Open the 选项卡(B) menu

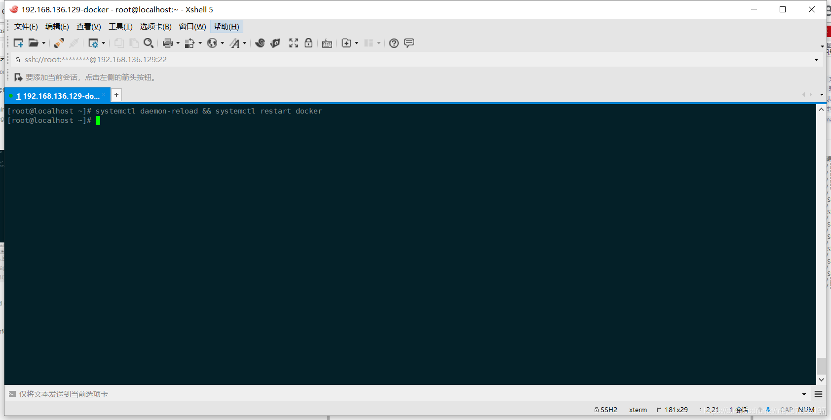[x=156, y=27]
